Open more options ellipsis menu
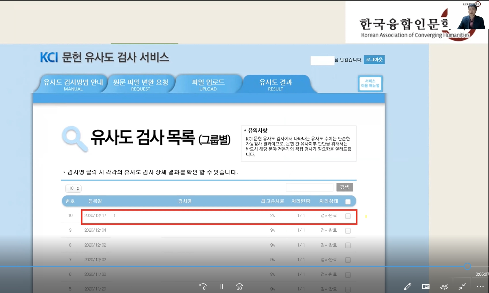The height and width of the screenshot is (293, 489). click(x=480, y=286)
